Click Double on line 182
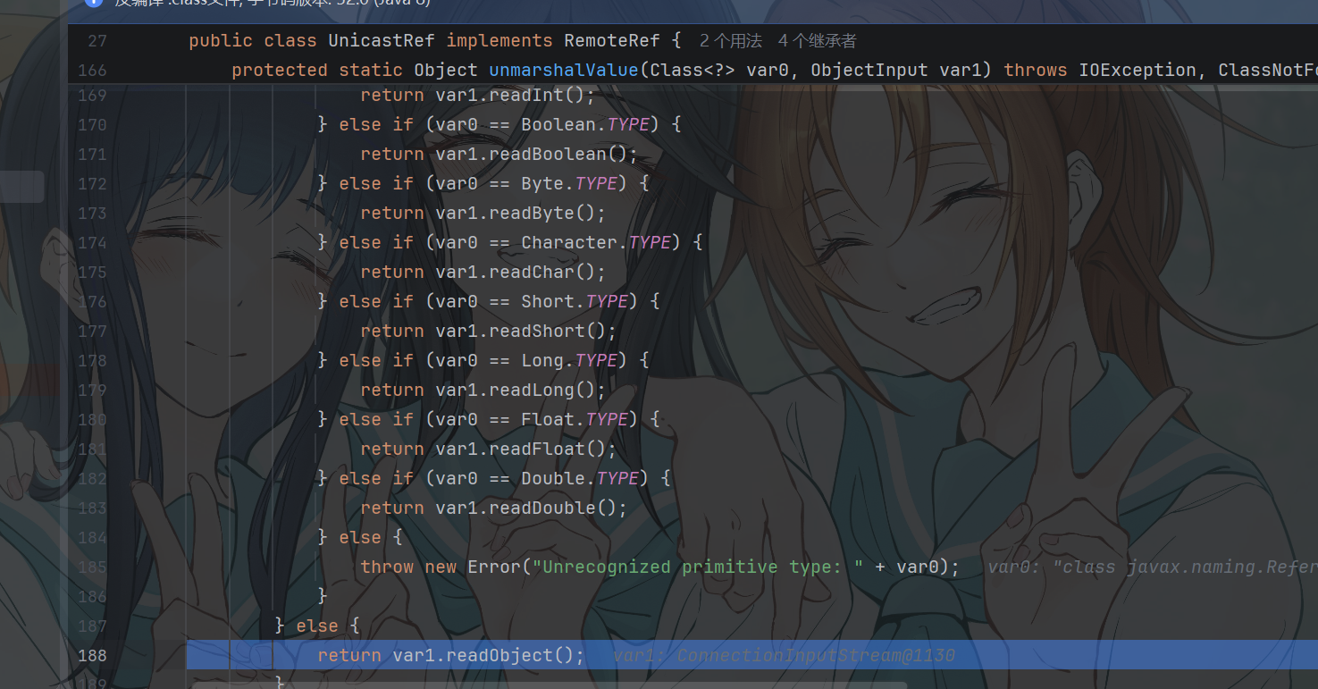The height and width of the screenshot is (689, 1318). tap(553, 478)
